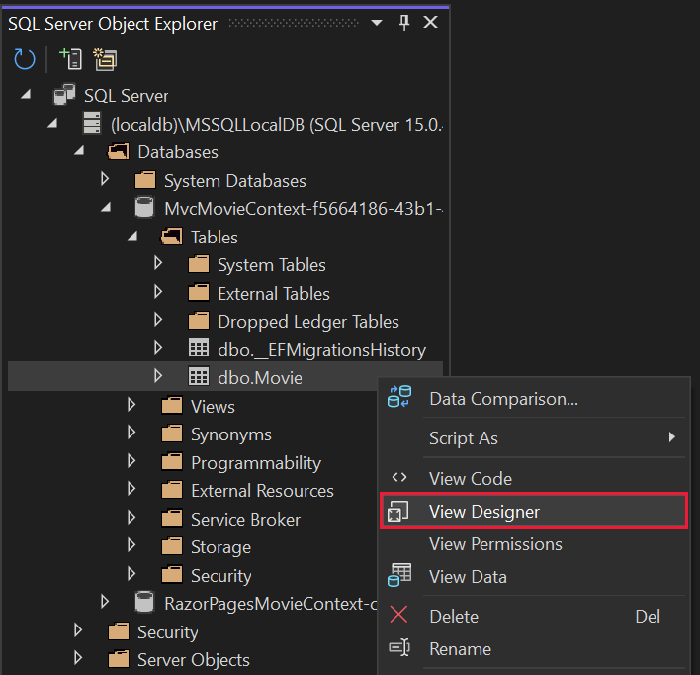Close the SQL Server Object Explorer panel
700x675 pixels.
(x=430, y=23)
